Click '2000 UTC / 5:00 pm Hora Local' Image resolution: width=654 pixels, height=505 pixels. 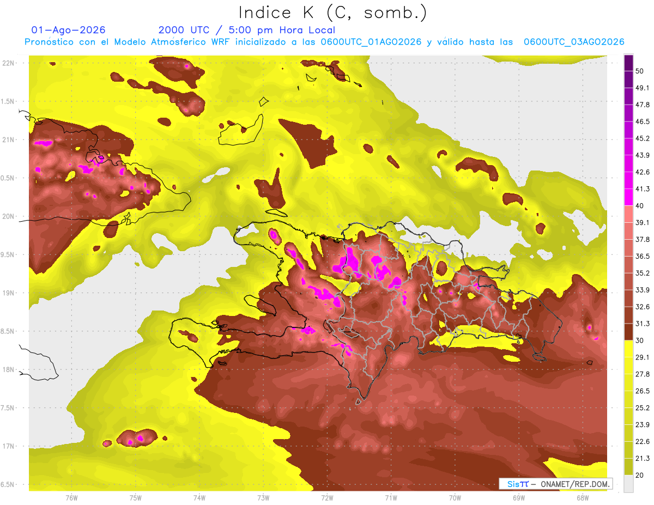tap(247, 31)
